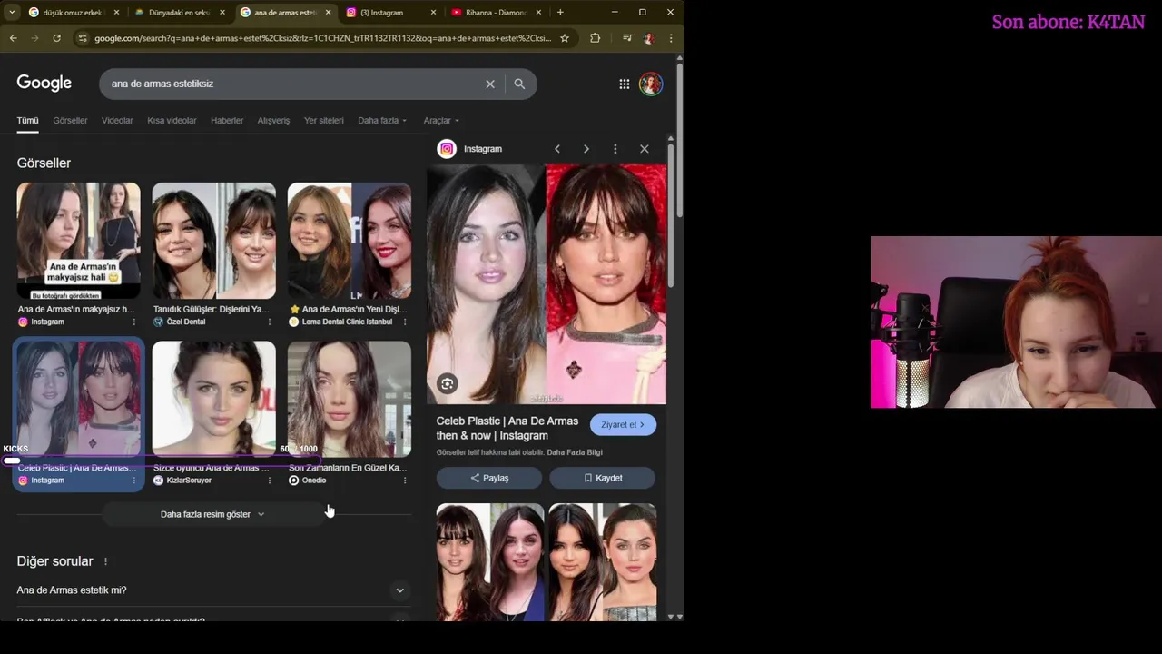Close the Instagram image preview panel

click(x=645, y=149)
